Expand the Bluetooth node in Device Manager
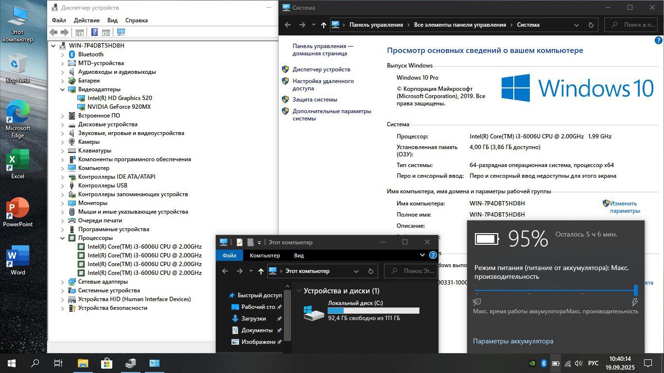 [62, 54]
